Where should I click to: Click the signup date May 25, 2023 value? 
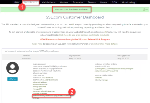(75, 58)
